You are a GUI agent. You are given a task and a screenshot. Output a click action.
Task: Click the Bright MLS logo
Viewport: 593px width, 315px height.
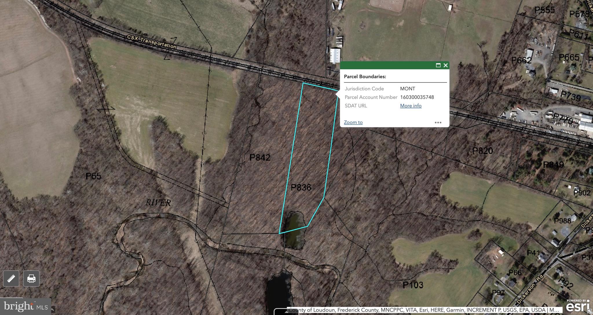tap(25, 306)
